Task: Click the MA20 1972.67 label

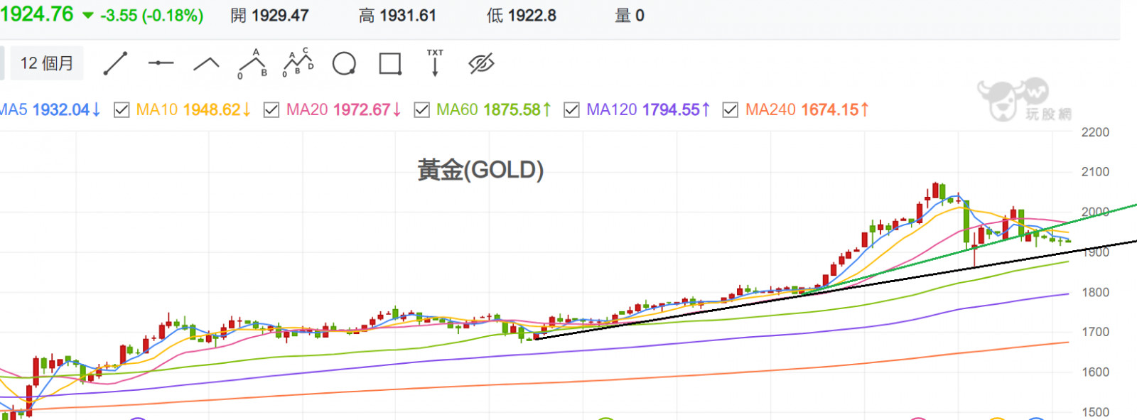Action: tap(344, 110)
